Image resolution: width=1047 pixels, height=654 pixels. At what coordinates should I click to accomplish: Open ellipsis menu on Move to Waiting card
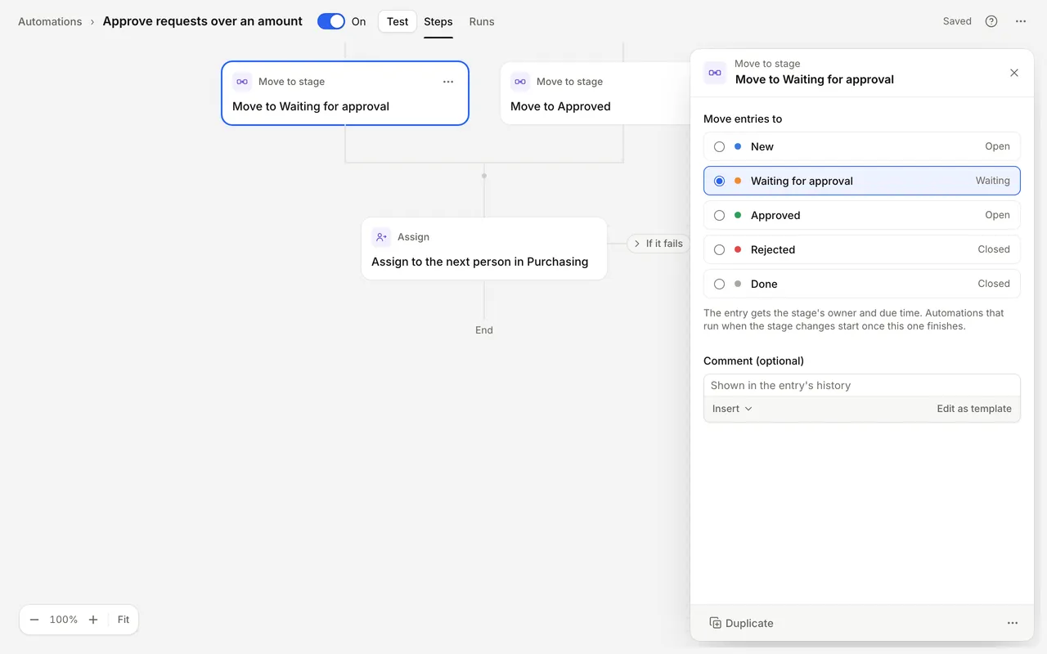(448, 82)
